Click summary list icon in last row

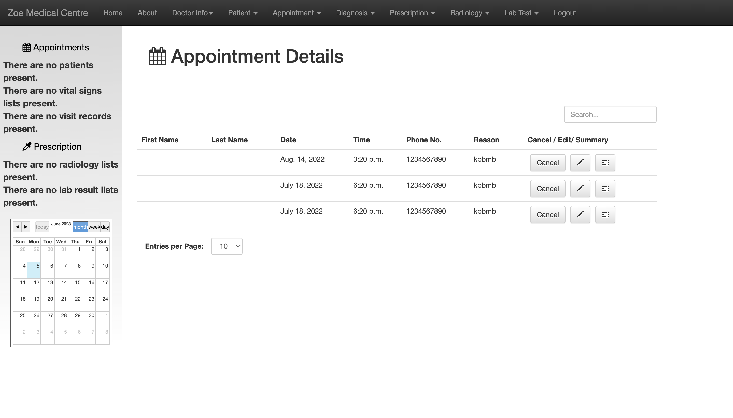[605, 214]
